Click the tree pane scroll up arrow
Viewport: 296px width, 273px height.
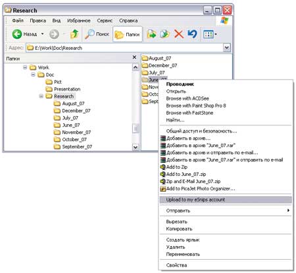point(136,67)
